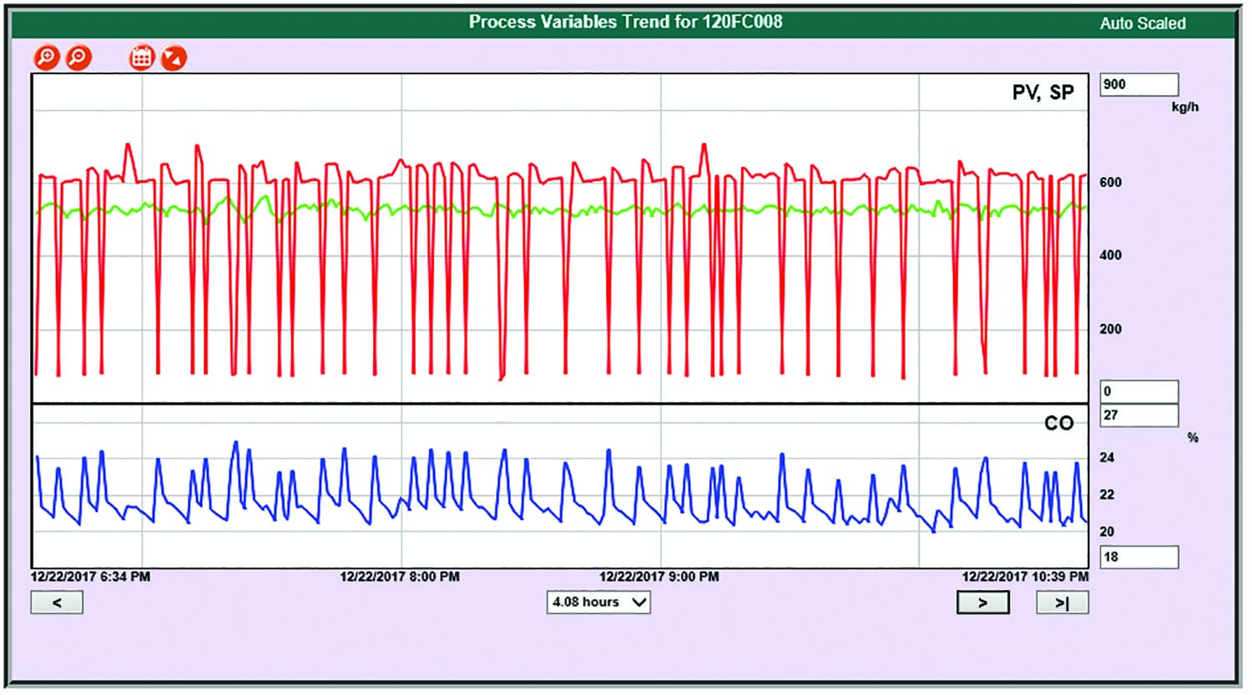Click the Auto Scaled label
This screenshot has width=1252, height=695.
1142,23
